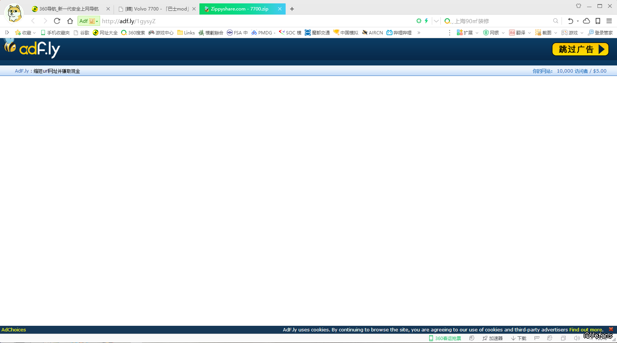Open the Links bookmark folder
Viewport: 617px width, 343px height.
pos(186,33)
